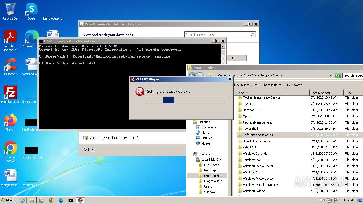
Task: Click the Search downloads input field
Action: [217, 35]
